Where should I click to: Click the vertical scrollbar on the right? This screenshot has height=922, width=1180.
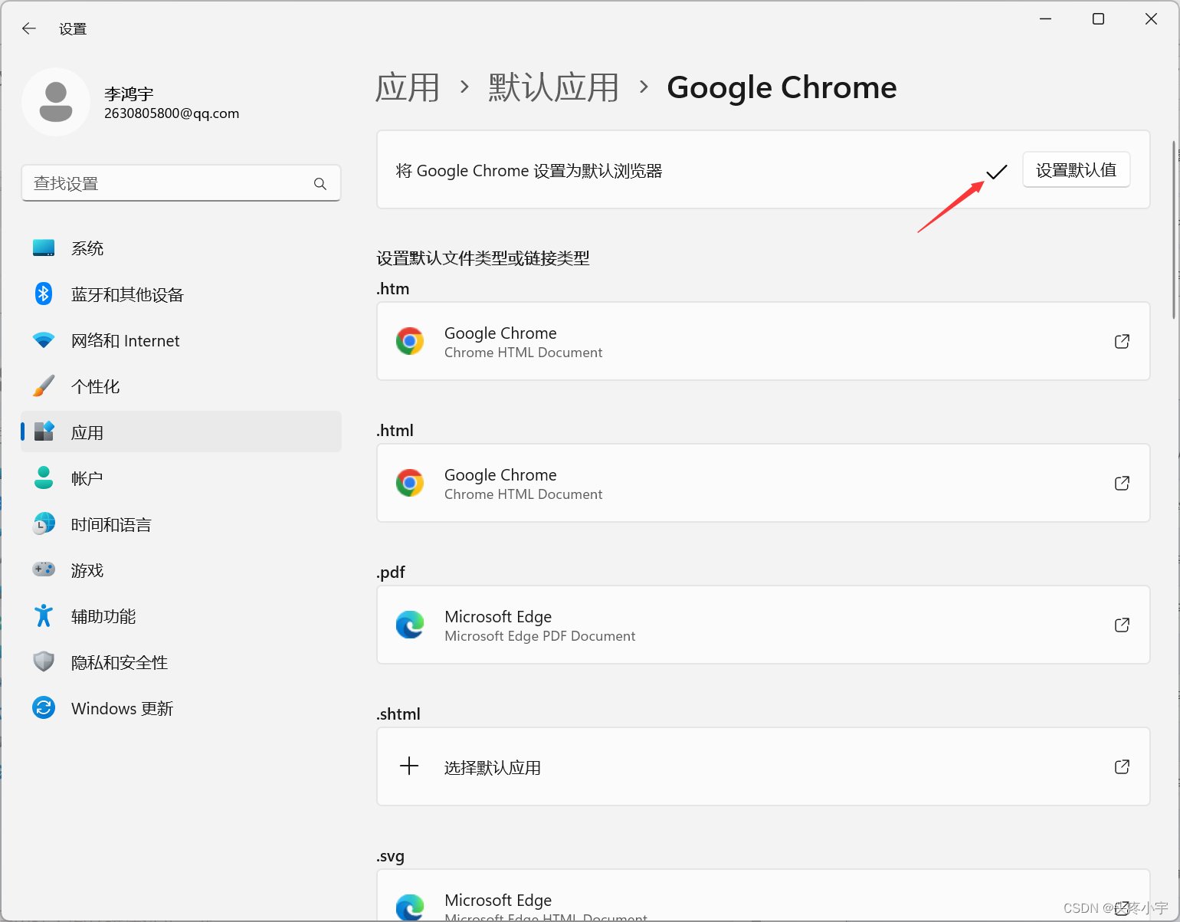point(1174,230)
